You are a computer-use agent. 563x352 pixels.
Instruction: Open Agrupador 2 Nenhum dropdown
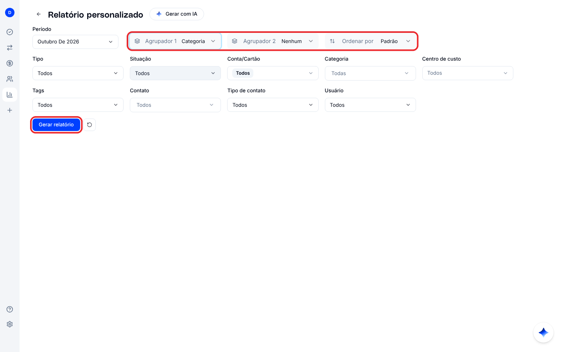[x=273, y=41]
